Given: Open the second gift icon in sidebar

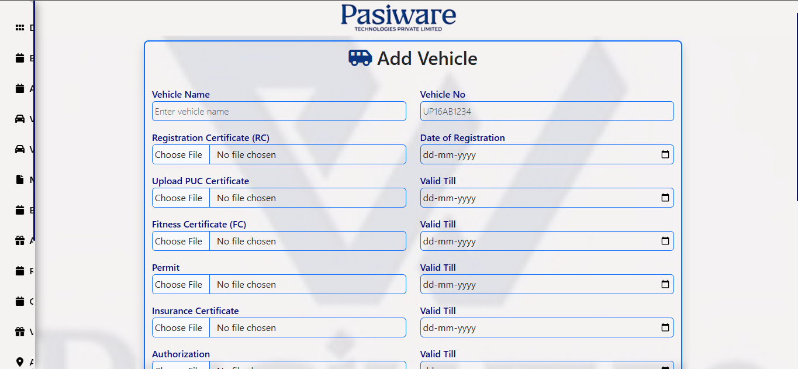Looking at the screenshot, I should click(19, 332).
